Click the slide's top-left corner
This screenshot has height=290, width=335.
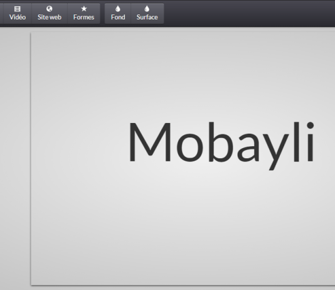tap(31, 33)
